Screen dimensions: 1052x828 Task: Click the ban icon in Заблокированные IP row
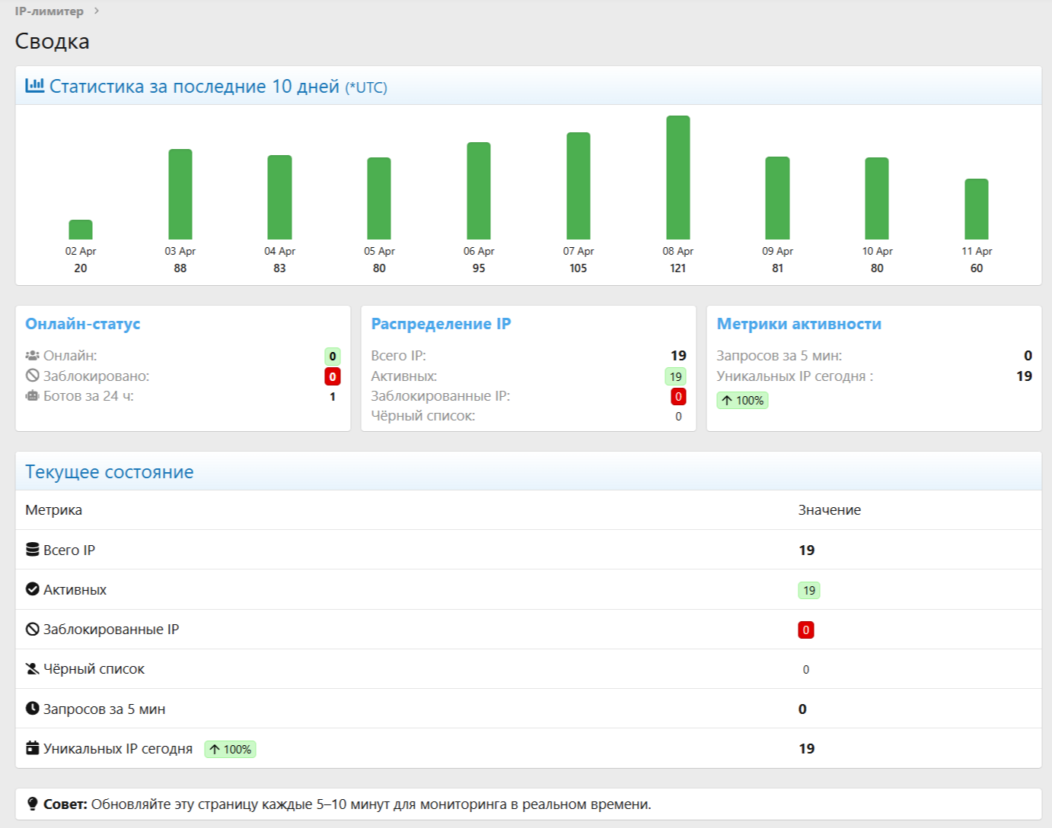pos(33,629)
